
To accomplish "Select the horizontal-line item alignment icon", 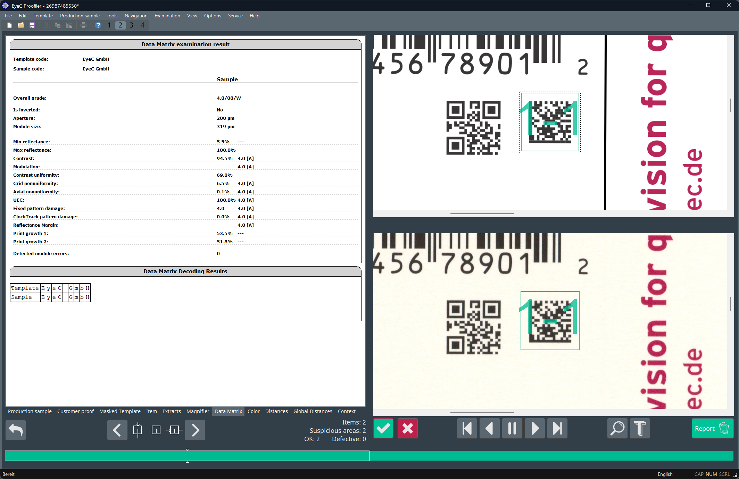I will pos(175,430).
